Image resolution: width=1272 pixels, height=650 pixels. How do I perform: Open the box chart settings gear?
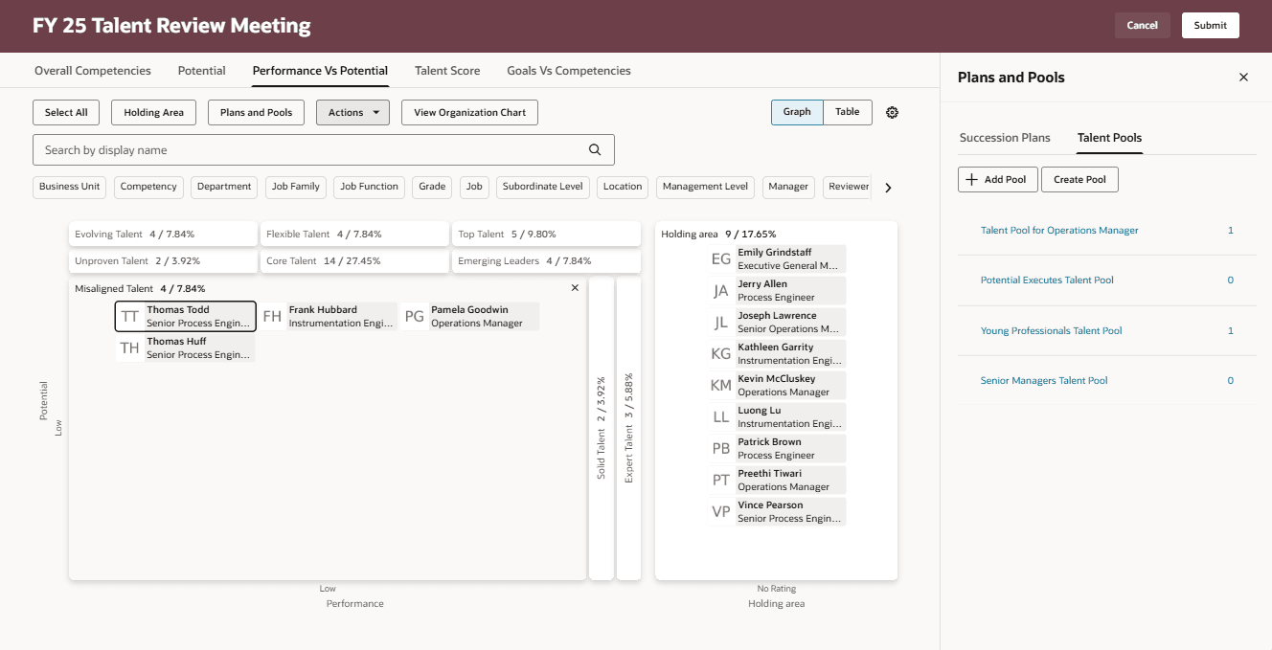pyautogui.click(x=893, y=112)
